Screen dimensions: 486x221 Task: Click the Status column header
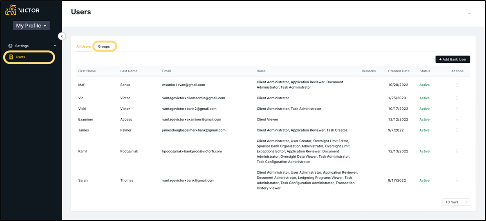point(425,71)
